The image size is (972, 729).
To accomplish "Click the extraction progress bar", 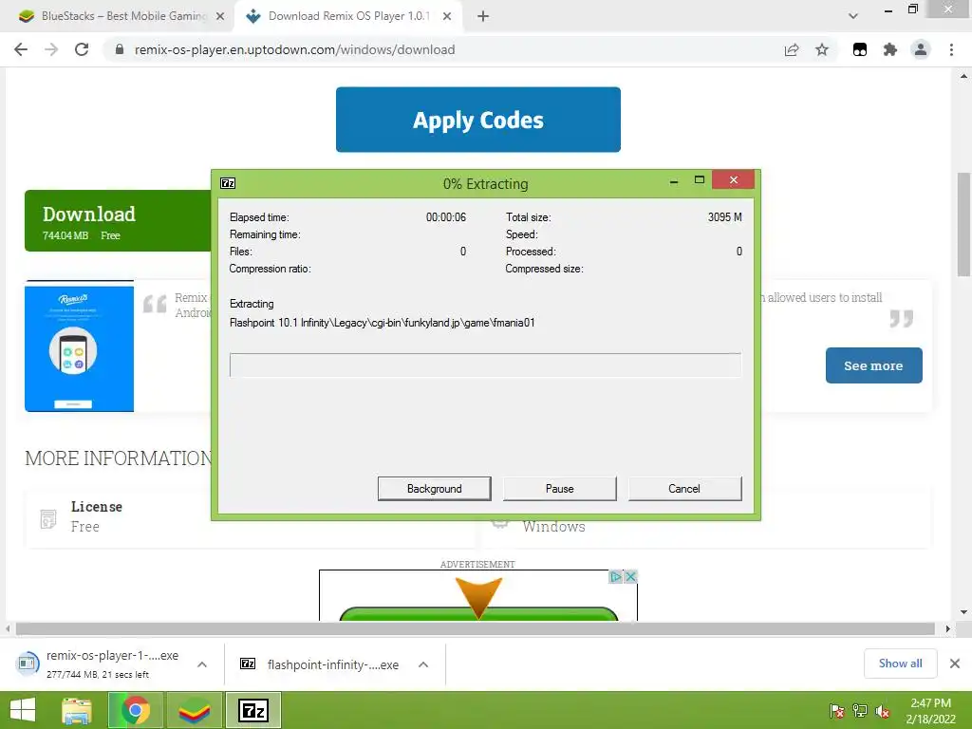I will click(x=485, y=365).
